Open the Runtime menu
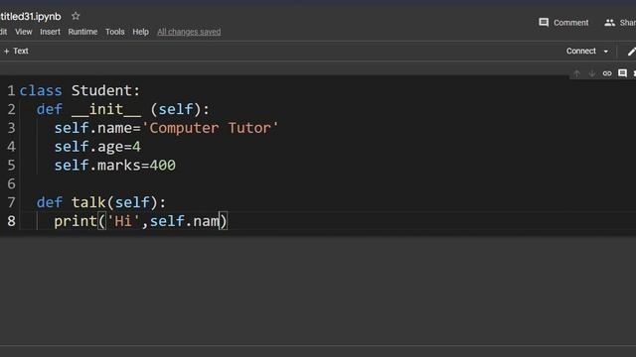The height and width of the screenshot is (357, 636). coord(82,32)
